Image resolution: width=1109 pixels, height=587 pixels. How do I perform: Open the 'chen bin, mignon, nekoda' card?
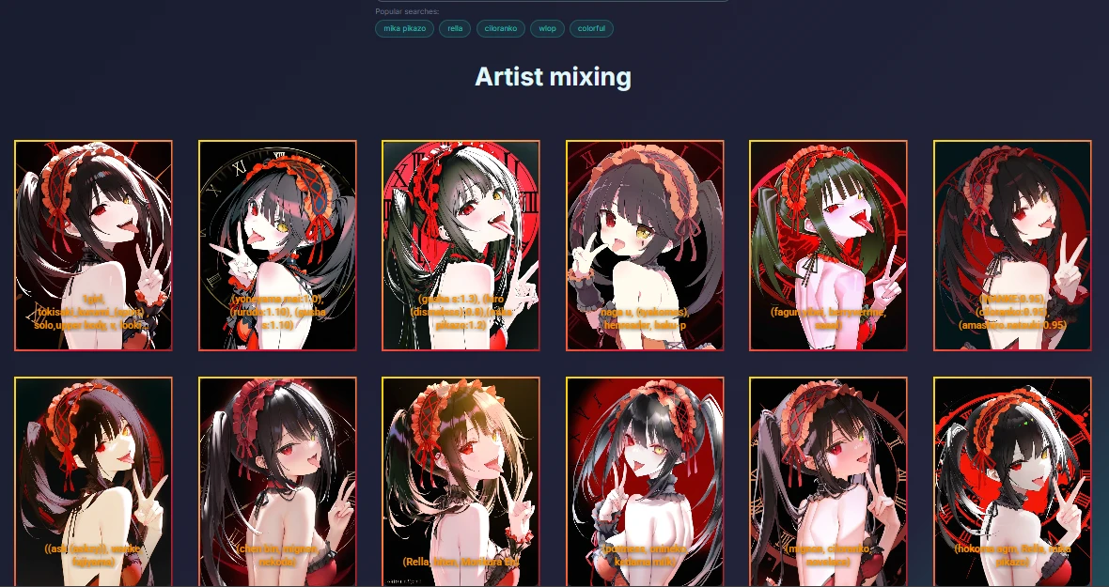tap(277, 482)
